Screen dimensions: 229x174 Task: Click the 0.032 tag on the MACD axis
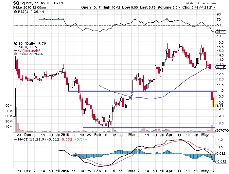tap(221, 153)
